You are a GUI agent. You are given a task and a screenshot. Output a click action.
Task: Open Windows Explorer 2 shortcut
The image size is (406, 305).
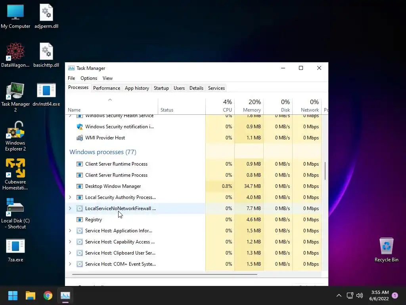[15, 136]
